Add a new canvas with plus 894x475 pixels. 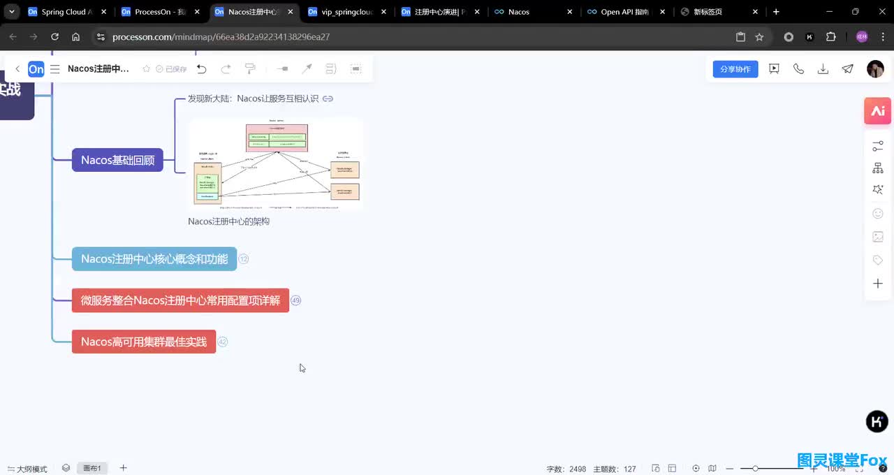(x=124, y=468)
